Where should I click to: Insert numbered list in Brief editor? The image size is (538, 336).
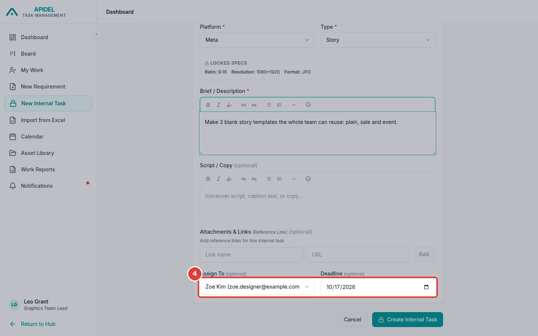click(x=279, y=105)
